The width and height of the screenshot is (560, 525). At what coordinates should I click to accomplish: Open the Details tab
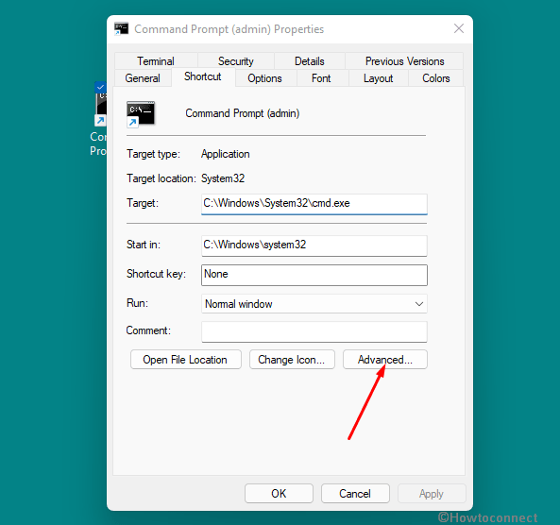310,61
